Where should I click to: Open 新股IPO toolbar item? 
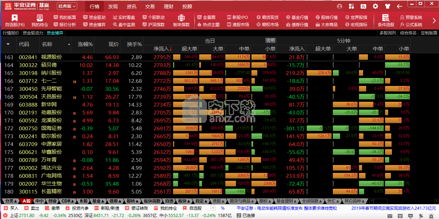pos(237,17)
